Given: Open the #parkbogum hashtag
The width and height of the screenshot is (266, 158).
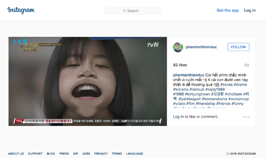Looking at the screenshot, I should click(190, 99).
